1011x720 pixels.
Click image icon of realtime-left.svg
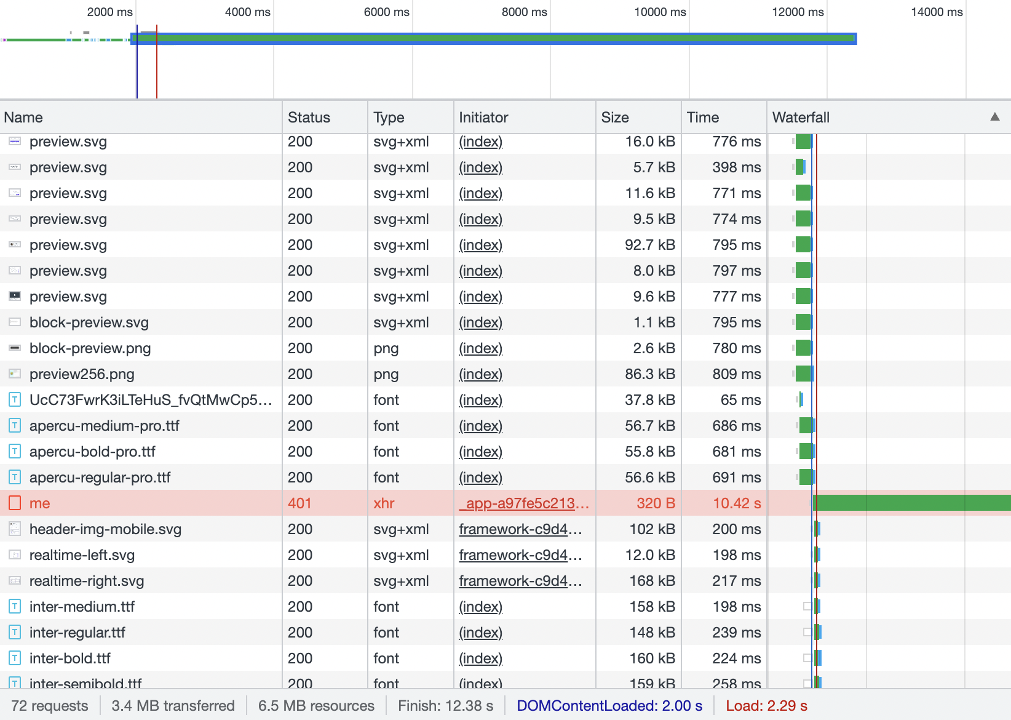click(15, 554)
